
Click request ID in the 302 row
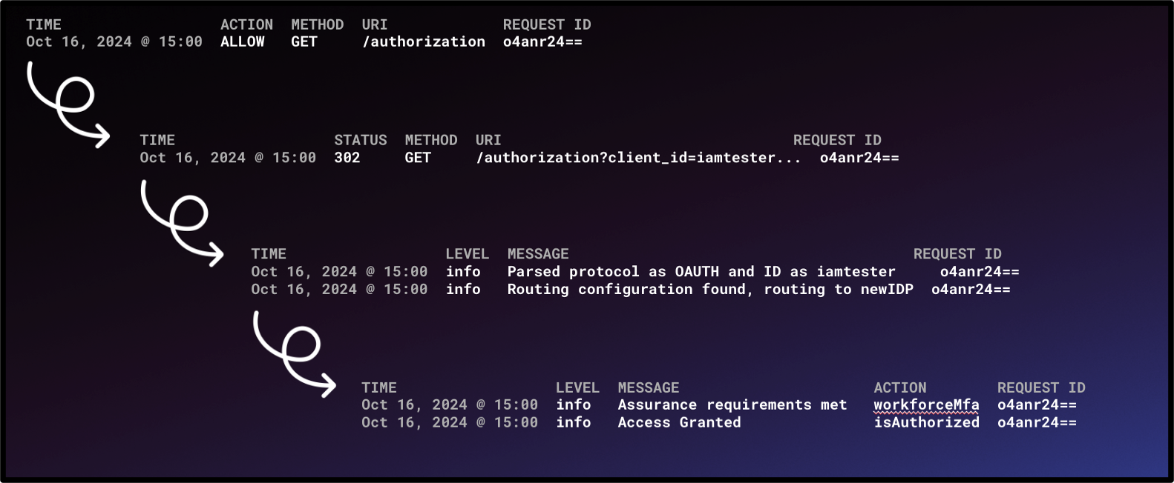point(859,158)
